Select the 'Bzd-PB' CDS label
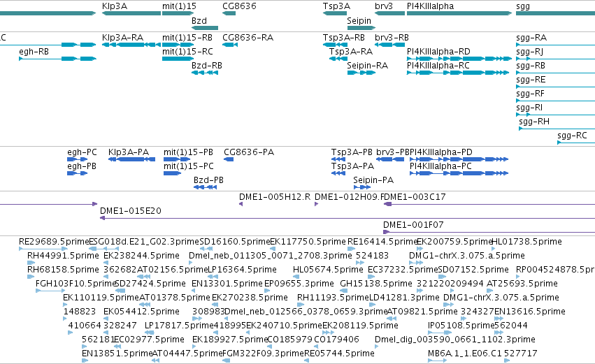The width and height of the screenshot is (595, 364). point(208,180)
